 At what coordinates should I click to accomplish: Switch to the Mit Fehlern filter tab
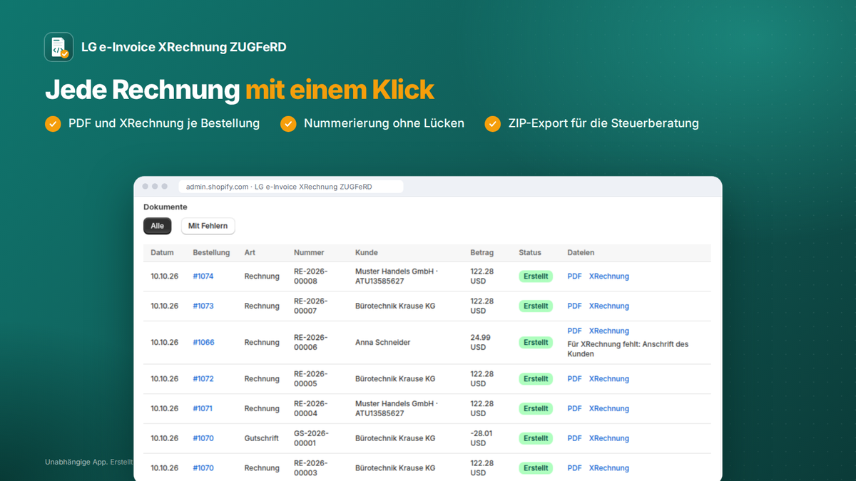click(208, 226)
